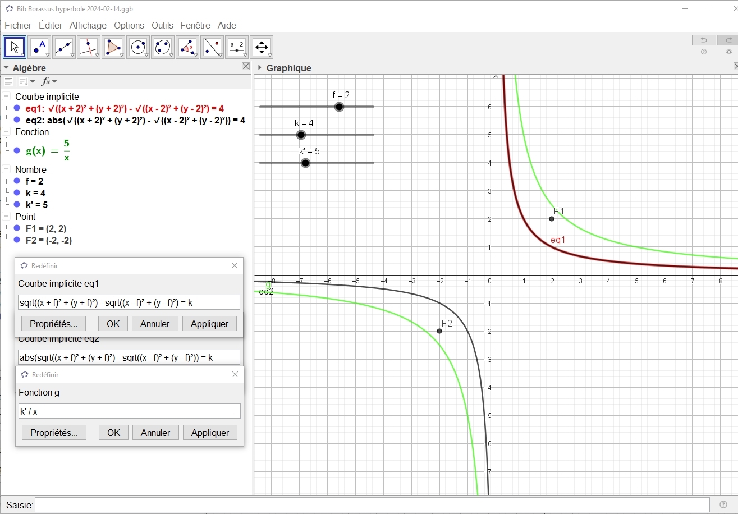Toggle visibility of number f = 2
Image resolution: width=738 pixels, height=514 pixels.
[x=17, y=181]
